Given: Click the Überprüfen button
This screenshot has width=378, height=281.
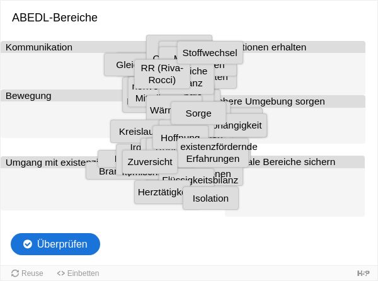Looking at the screenshot, I should click(x=55, y=244).
